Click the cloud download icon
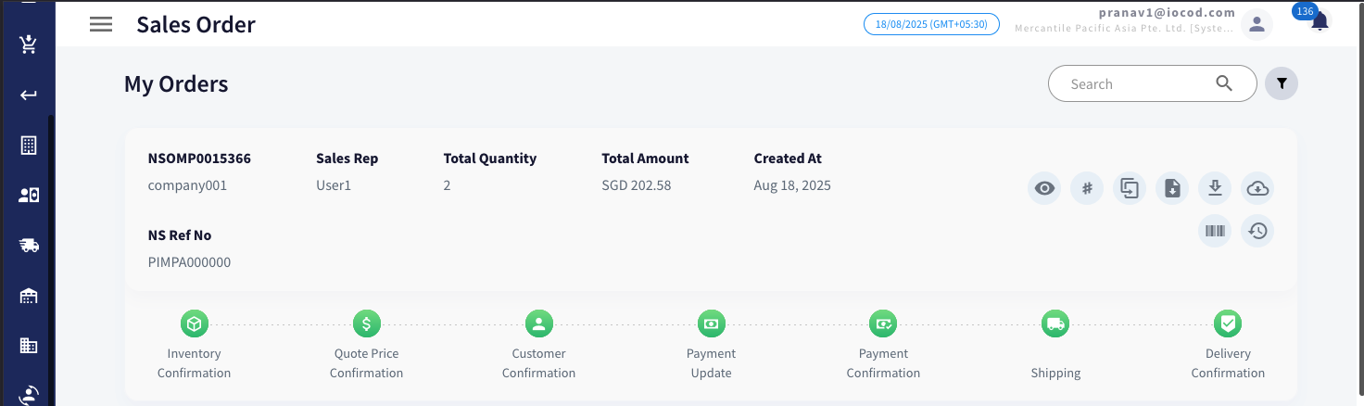This screenshot has width=1364, height=406. click(1257, 189)
